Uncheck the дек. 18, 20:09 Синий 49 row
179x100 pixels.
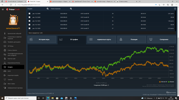[29, 17]
